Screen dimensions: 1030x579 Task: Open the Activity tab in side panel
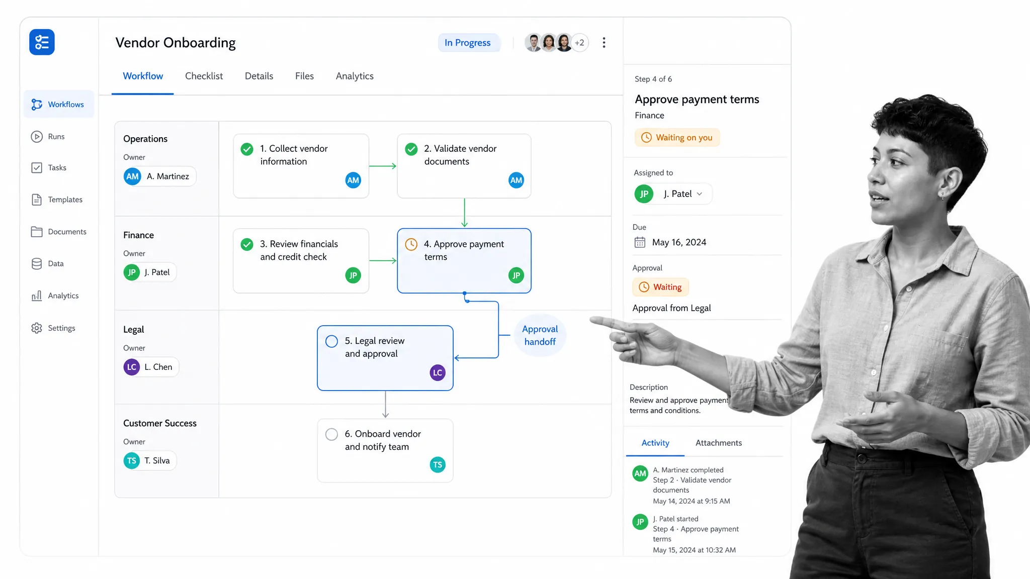point(655,443)
